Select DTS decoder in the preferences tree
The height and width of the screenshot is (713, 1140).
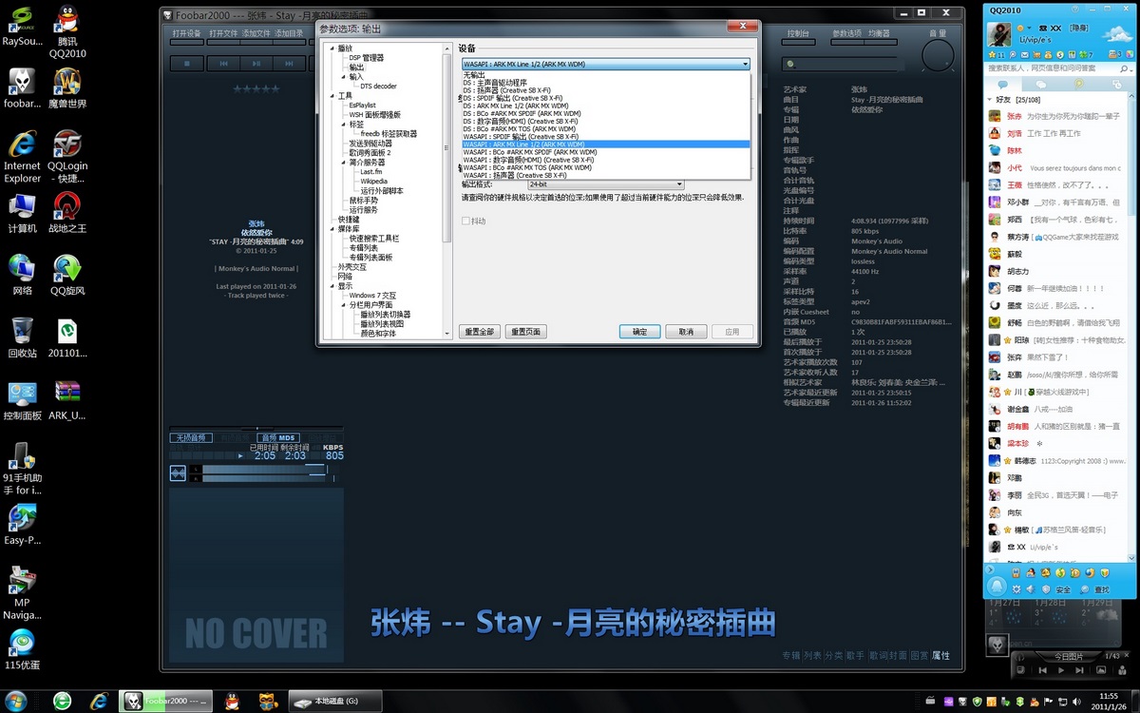pyautogui.click(x=378, y=87)
